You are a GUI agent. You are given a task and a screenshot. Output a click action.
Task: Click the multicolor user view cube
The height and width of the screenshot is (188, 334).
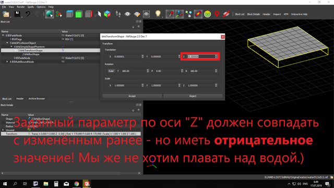click(x=107, y=14)
